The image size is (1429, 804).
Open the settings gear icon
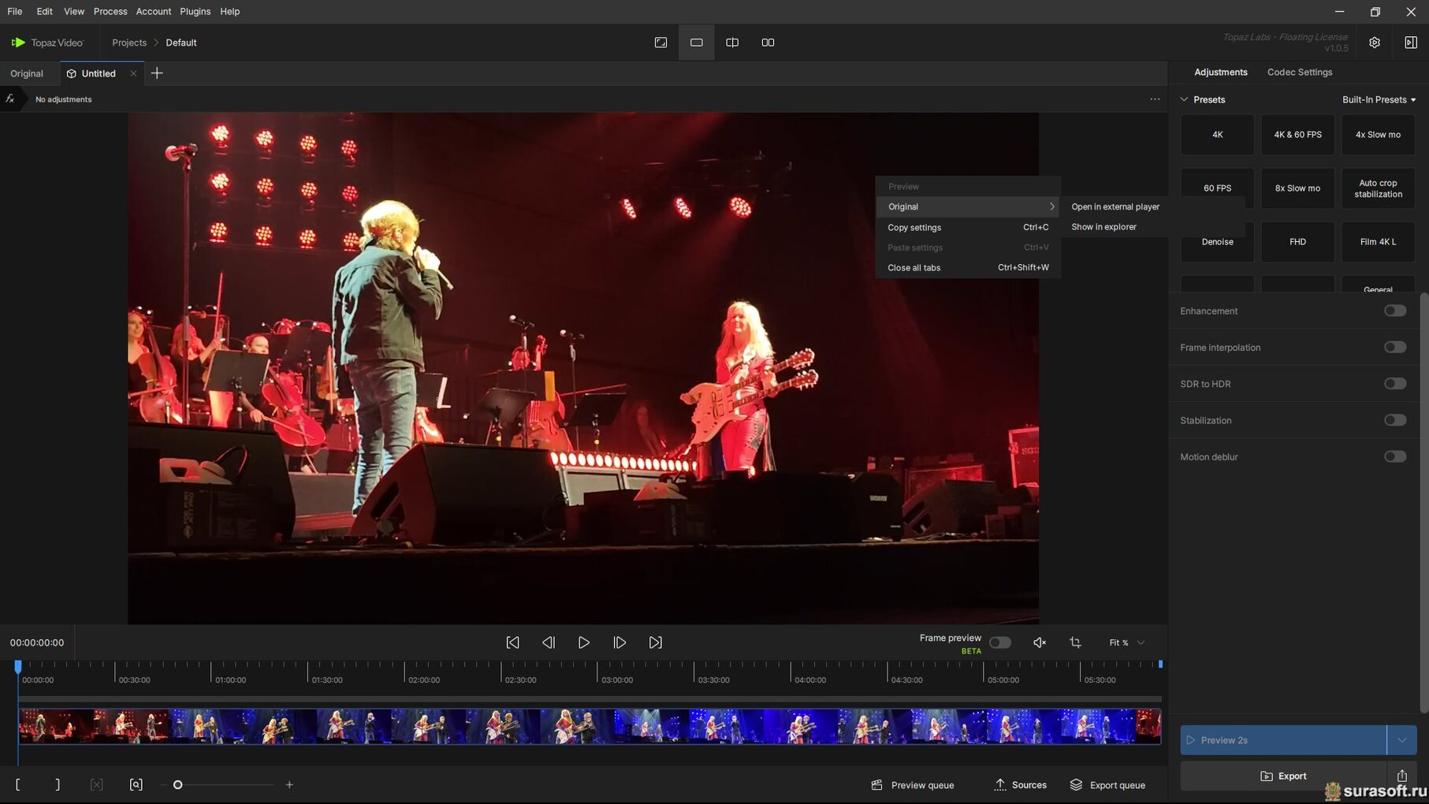pyautogui.click(x=1374, y=43)
